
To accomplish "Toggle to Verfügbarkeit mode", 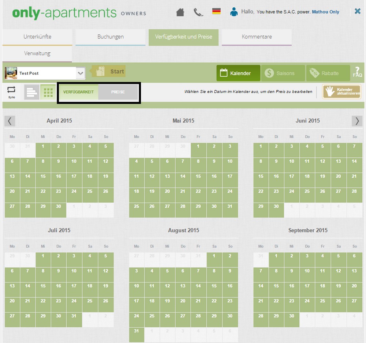I will pos(78,92).
